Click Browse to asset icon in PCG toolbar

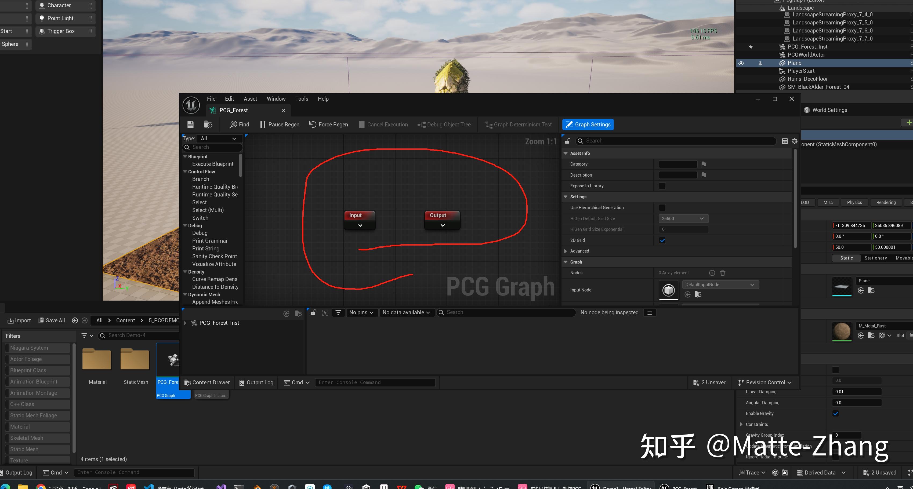pyautogui.click(x=208, y=124)
